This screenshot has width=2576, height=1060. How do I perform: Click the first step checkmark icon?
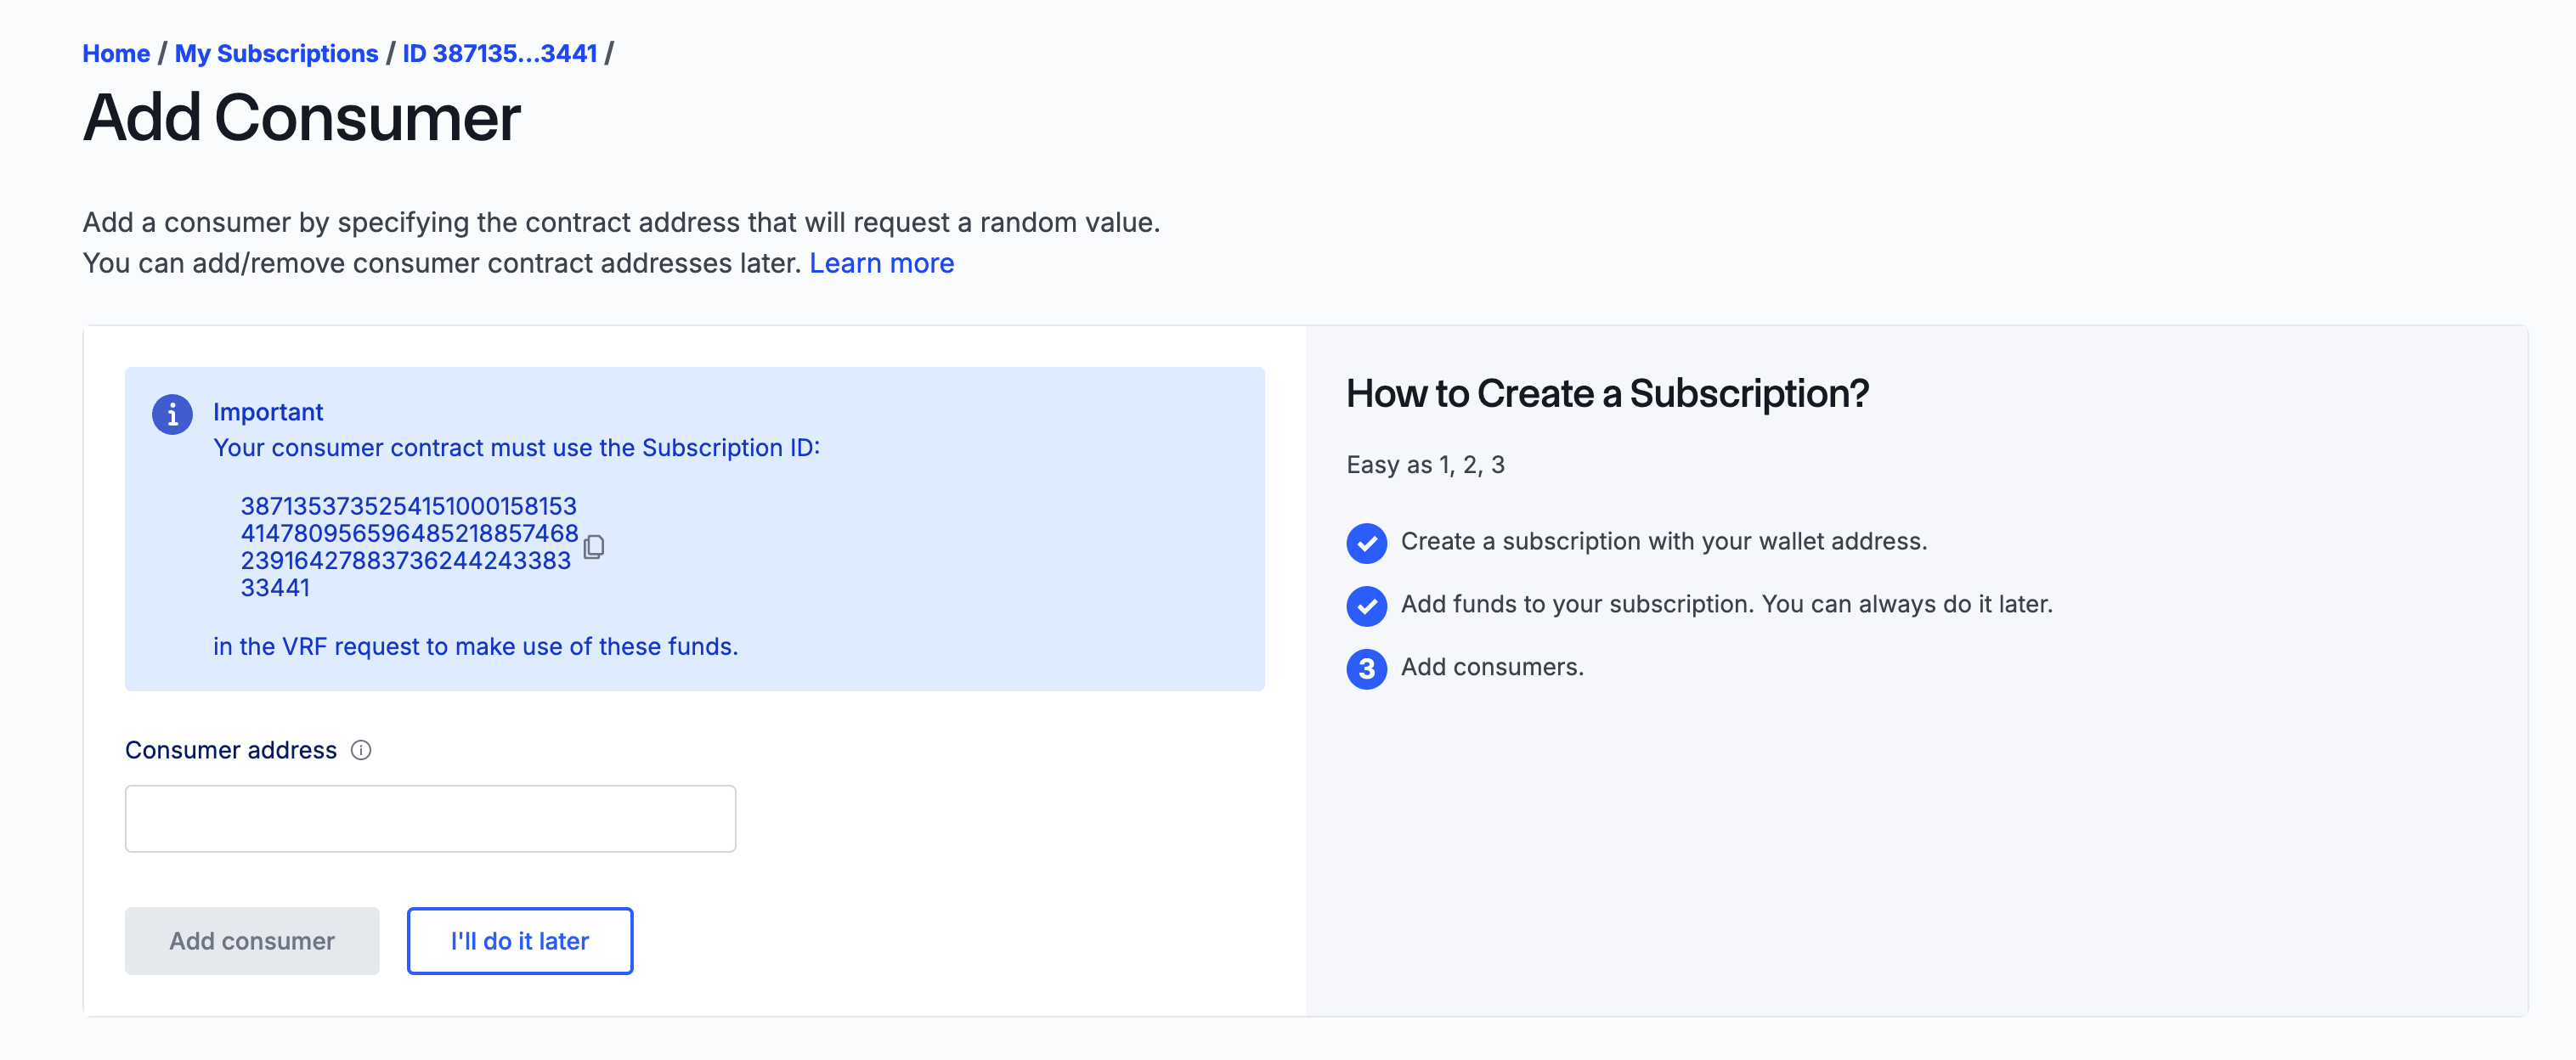coord(1366,543)
